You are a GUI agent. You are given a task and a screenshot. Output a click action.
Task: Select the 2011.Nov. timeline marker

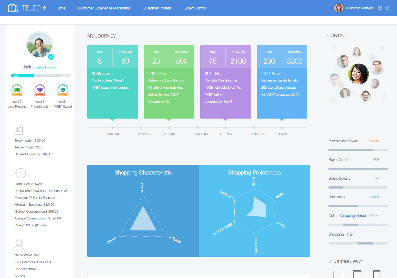point(225,128)
